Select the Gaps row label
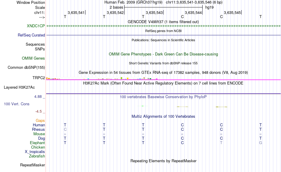 tap(40, 121)
